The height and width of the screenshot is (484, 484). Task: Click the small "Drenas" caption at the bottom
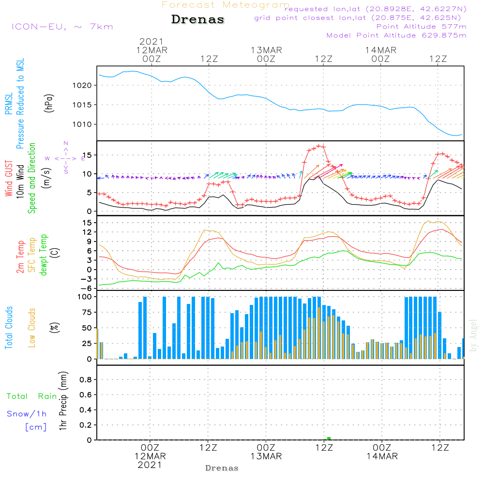(x=222, y=468)
